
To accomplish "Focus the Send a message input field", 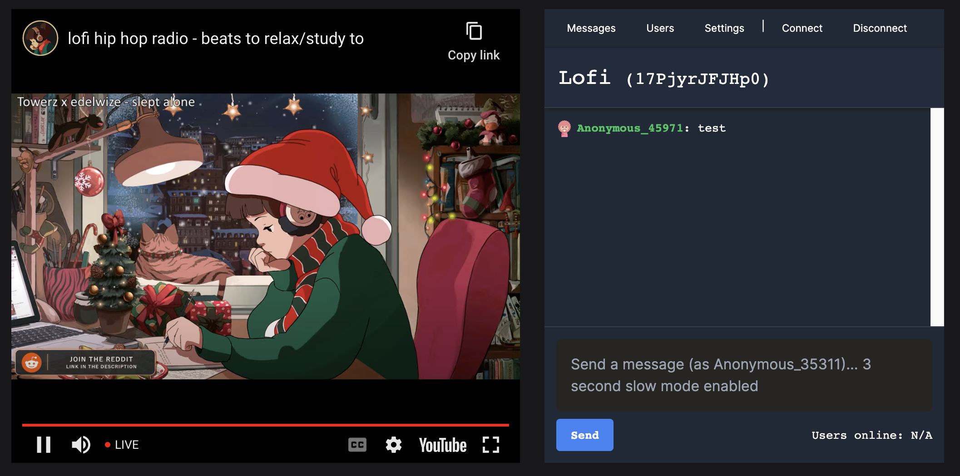I will [744, 375].
